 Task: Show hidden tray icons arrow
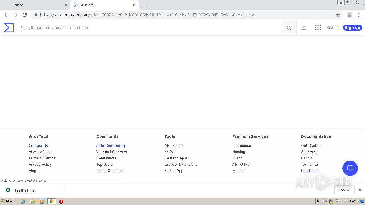point(318,201)
